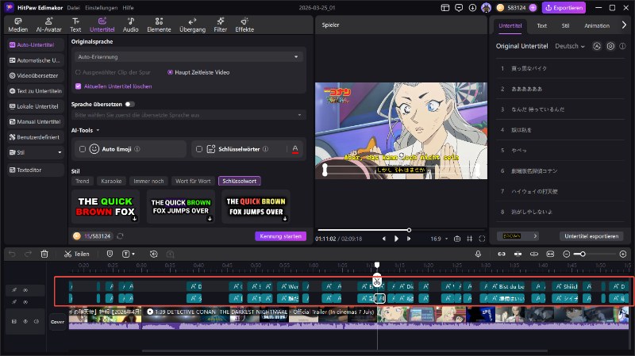Add a marker with the marker icon
Viewport: 635px width, 356px height.
point(110,254)
